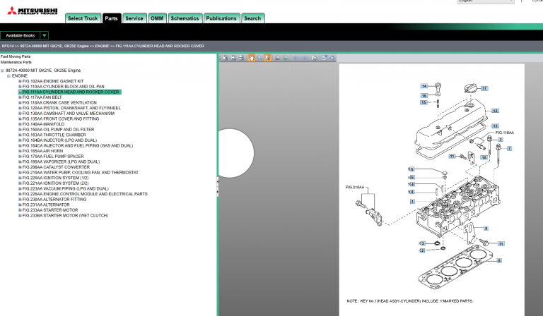The image size is (543, 316).
Task: Collapse the 98724-40000 MIT GK21E engine node
Action: (x=3, y=71)
